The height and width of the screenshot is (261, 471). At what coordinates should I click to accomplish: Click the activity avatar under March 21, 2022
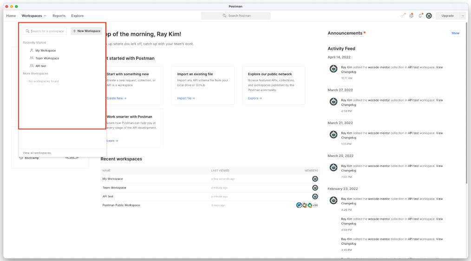[x=334, y=135]
